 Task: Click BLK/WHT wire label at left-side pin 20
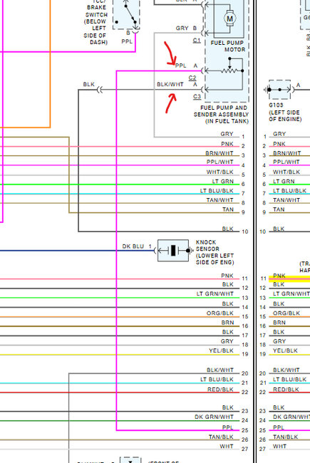click(220, 370)
